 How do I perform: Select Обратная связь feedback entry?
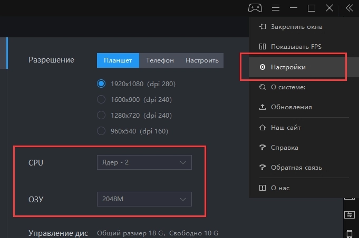pos(304,168)
